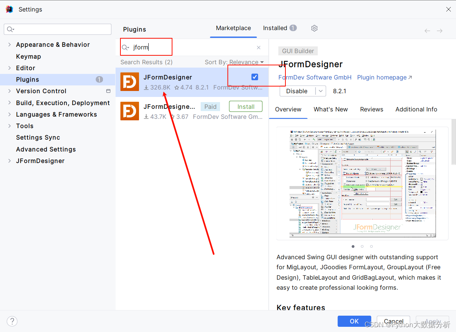The height and width of the screenshot is (332, 456).
Task: Click the Version Control project-level settings icon
Action: 109,91
